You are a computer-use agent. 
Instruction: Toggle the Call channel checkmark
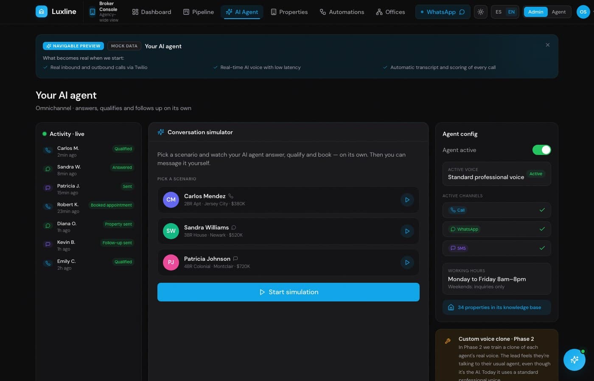tap(542, 210)
